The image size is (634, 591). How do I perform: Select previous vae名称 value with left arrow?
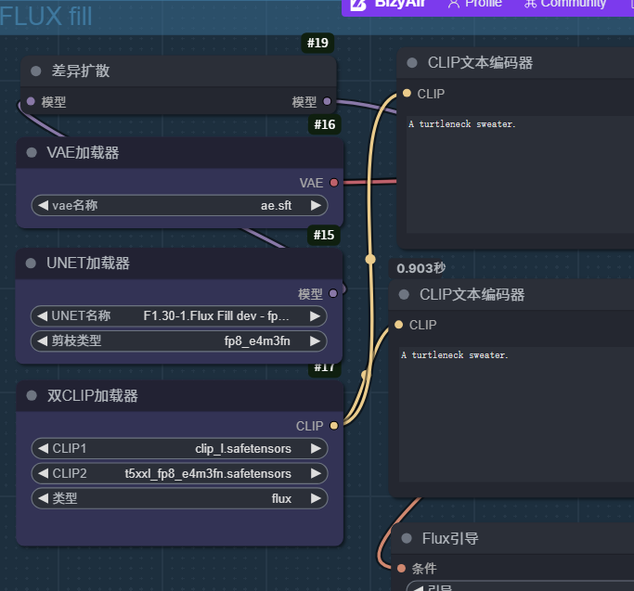point(43,205)
